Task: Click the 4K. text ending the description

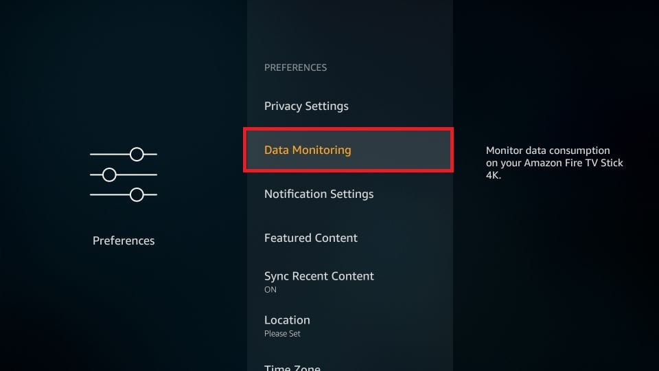Action: 494,175
